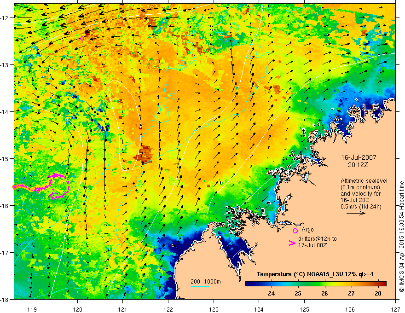Click the 119 longitude axis label
405x313 pixels.
pyautogui.click(x=32, y=309)
